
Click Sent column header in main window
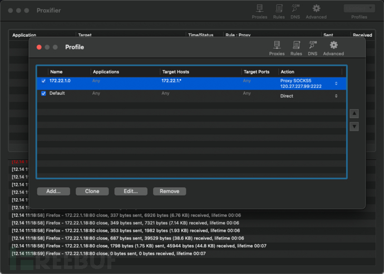[328, 35]
